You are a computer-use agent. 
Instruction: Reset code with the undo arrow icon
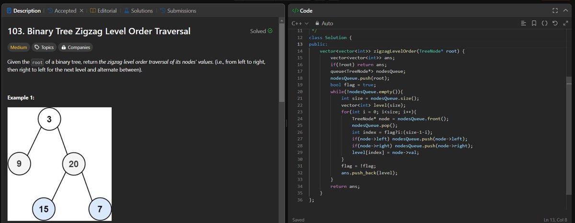pos(555,23)
